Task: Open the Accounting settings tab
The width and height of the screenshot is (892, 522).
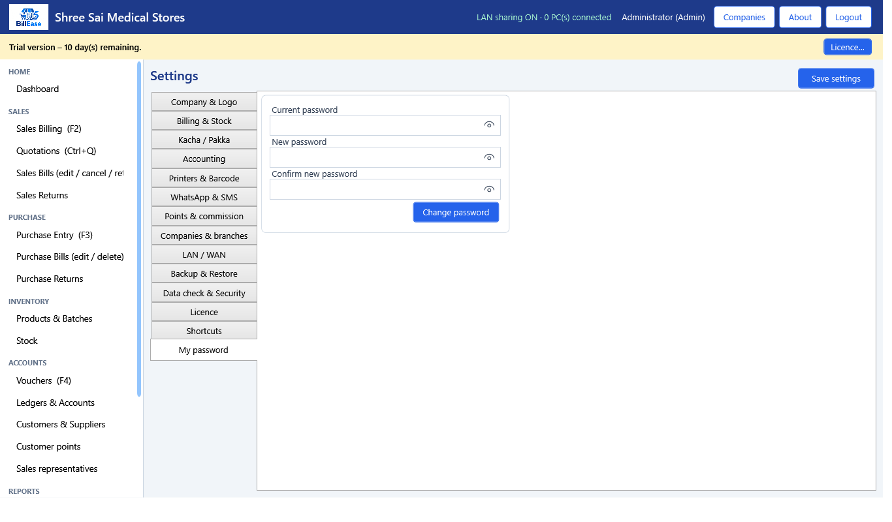Action: coord(204,159)
